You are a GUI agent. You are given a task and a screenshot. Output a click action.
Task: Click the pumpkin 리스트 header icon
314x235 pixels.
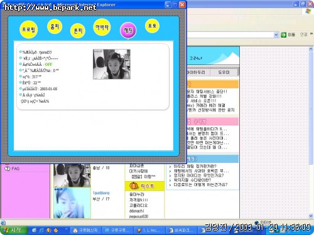[134, 185]
